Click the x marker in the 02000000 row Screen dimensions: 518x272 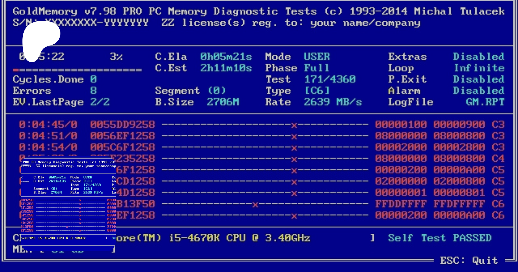coord(294,182)
